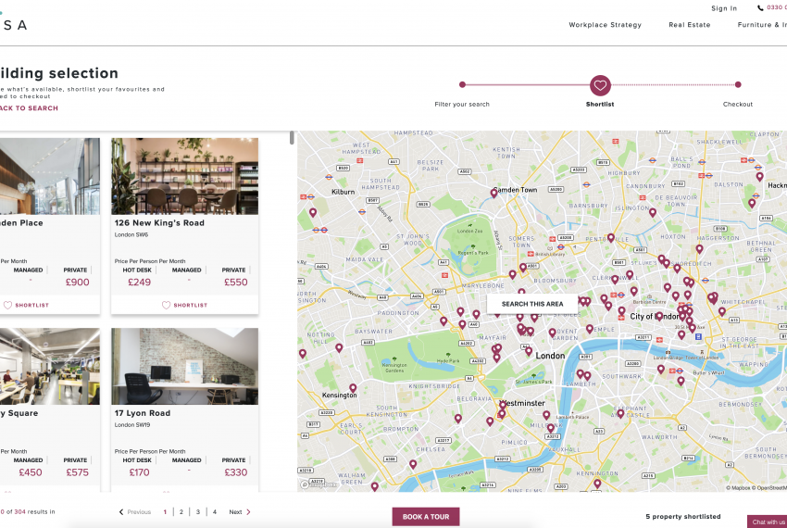This screenshot has height=528, width=787.
Task: Open 126 New King's Road photo
Action: (184, 176)
